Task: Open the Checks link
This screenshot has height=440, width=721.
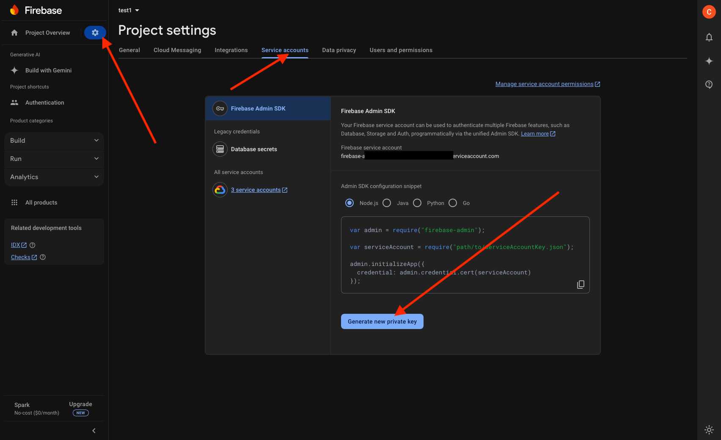Action: click(24, 257)
